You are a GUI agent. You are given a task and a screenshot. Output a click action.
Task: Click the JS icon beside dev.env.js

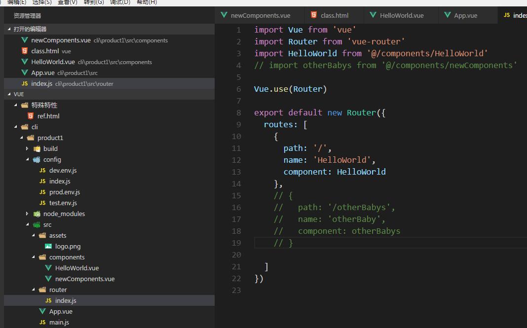tap(42, 170)
